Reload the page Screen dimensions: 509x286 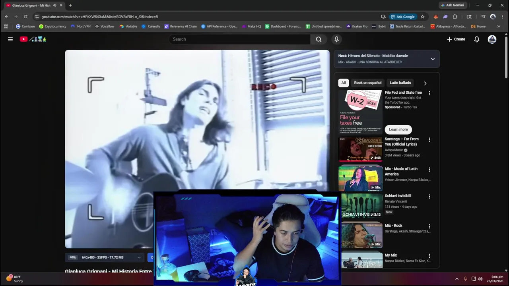(25, 17)
